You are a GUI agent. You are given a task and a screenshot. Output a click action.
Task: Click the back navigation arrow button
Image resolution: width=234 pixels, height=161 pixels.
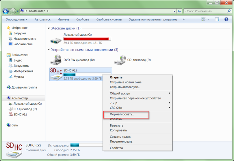click(x=6, y=11)
